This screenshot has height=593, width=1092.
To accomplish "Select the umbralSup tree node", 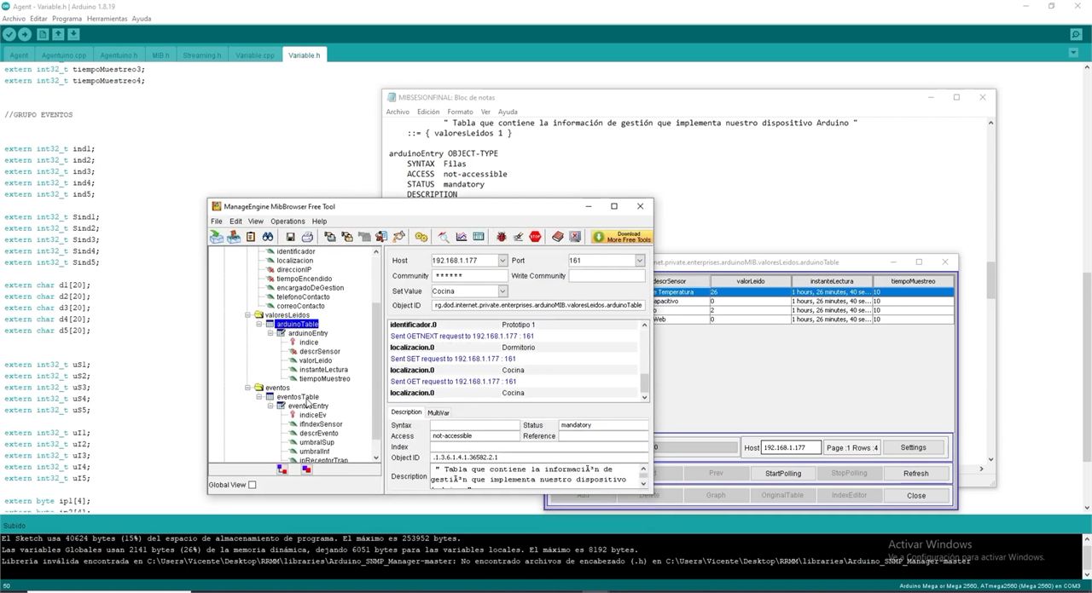I will (317, 442).
